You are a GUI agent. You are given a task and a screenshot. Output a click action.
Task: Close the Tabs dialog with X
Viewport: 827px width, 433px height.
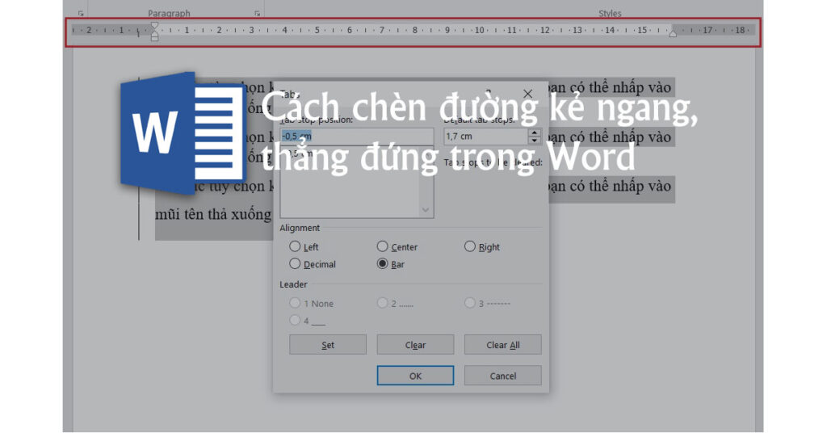tap(527, 94)
